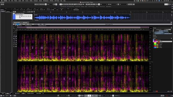This screenshot has height=97, width=173.
Task: Open the Layers panel hamburger menu
Action: click(x=171, y=38)
